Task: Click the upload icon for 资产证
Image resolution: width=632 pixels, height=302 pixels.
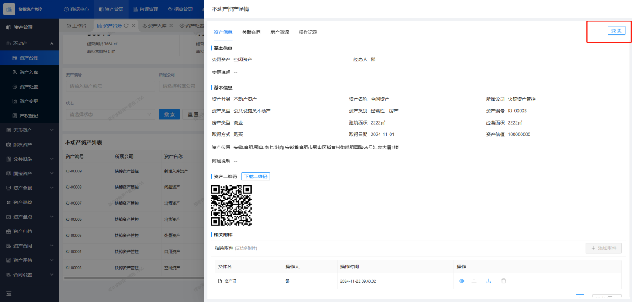Action: (x=474, y=281)
